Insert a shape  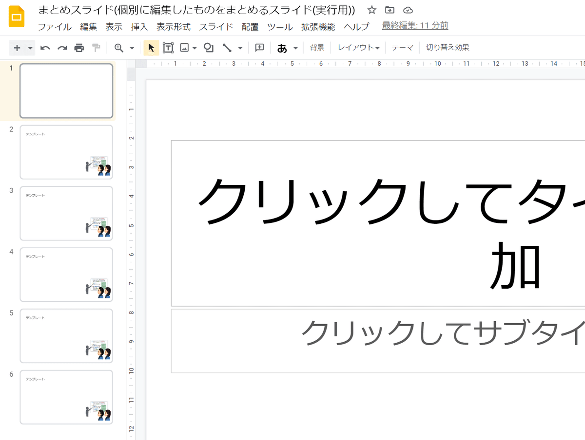tap(209, 48)
